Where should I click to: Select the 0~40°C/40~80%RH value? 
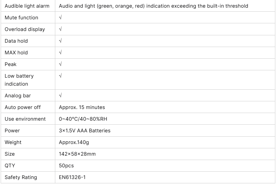(83, 119)
